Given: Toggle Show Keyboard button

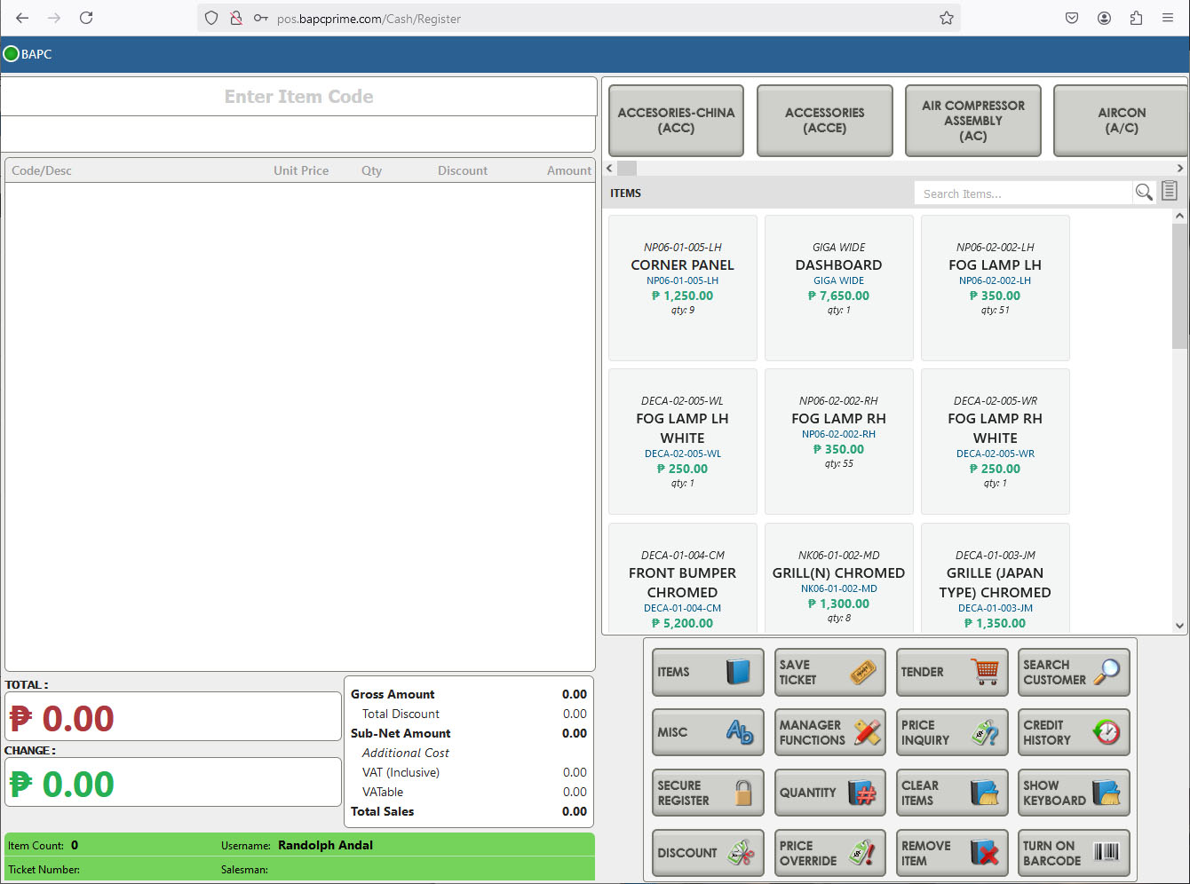Looking at the screenshot, I should [1074, 793].
